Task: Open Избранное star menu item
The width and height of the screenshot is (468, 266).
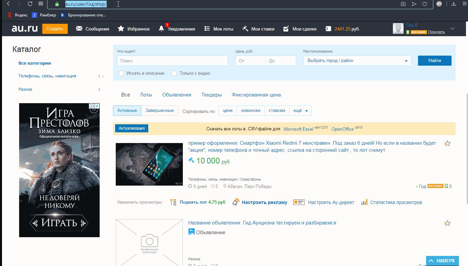Action: point(134,29)
